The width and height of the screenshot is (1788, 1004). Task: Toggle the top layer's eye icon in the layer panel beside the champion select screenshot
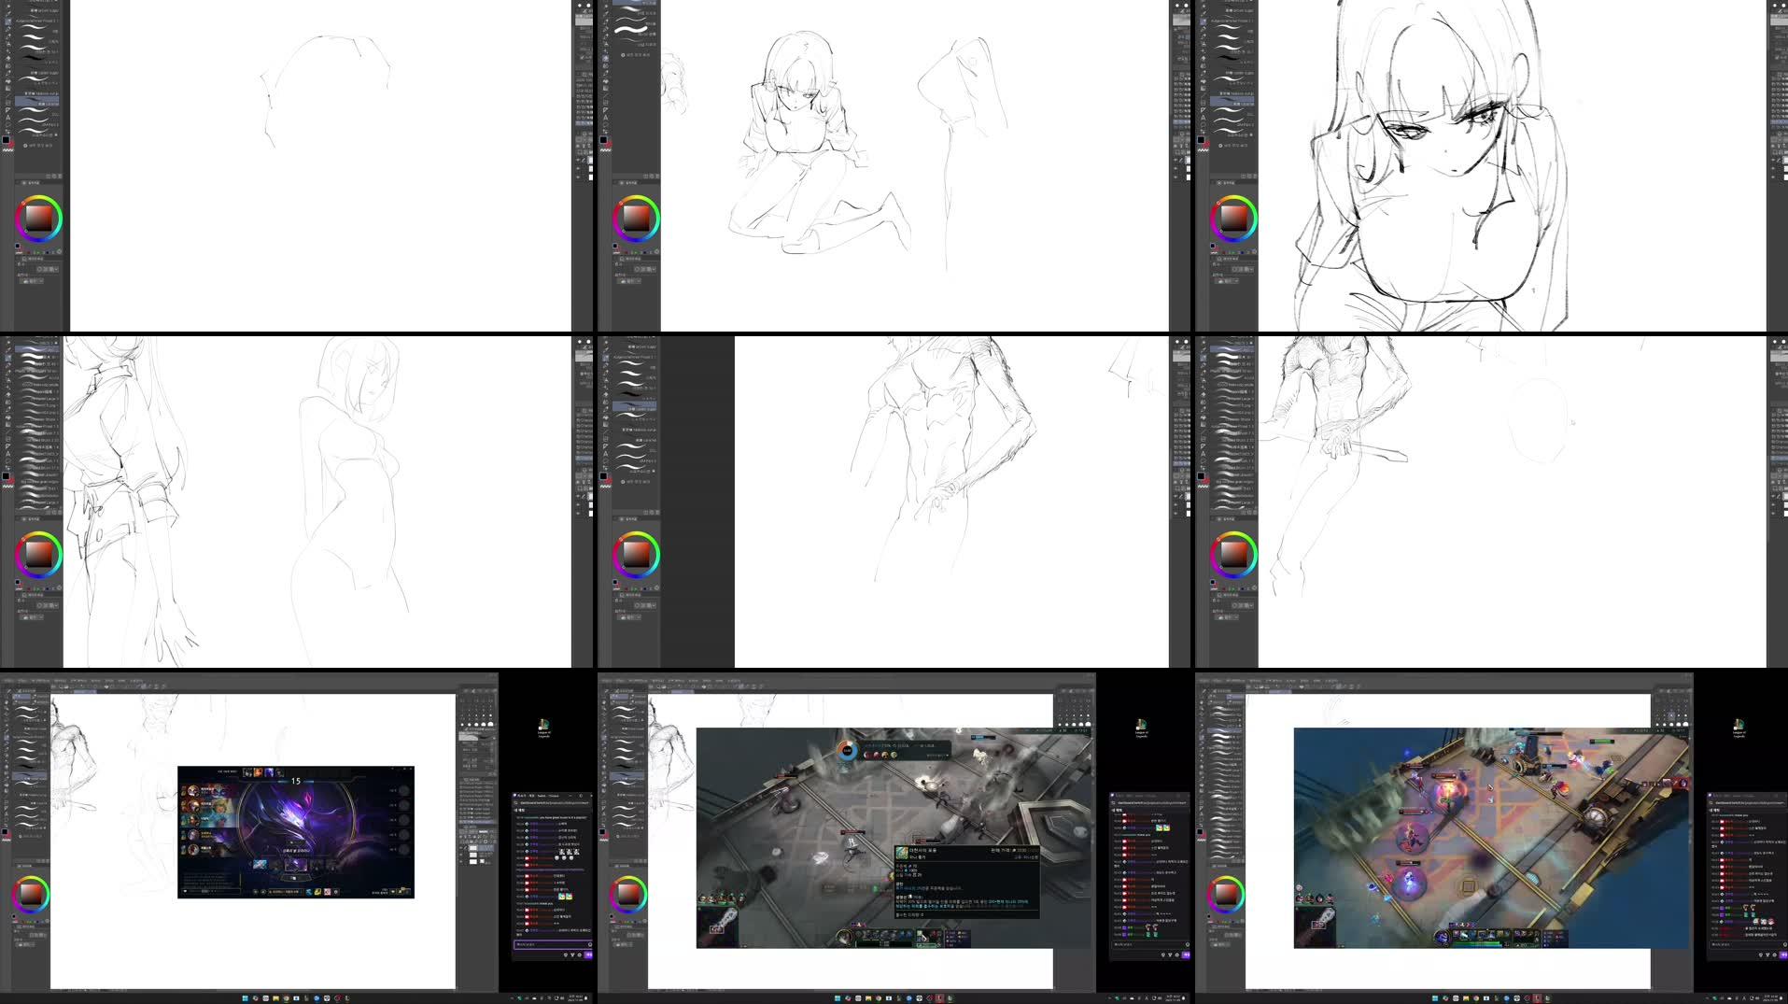click(461, 848)
